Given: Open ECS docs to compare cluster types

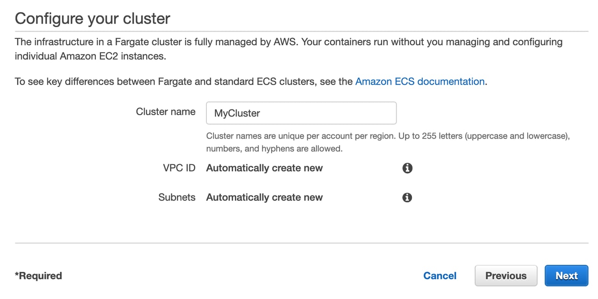Looking at the screenshot, I should pos(419,81).
